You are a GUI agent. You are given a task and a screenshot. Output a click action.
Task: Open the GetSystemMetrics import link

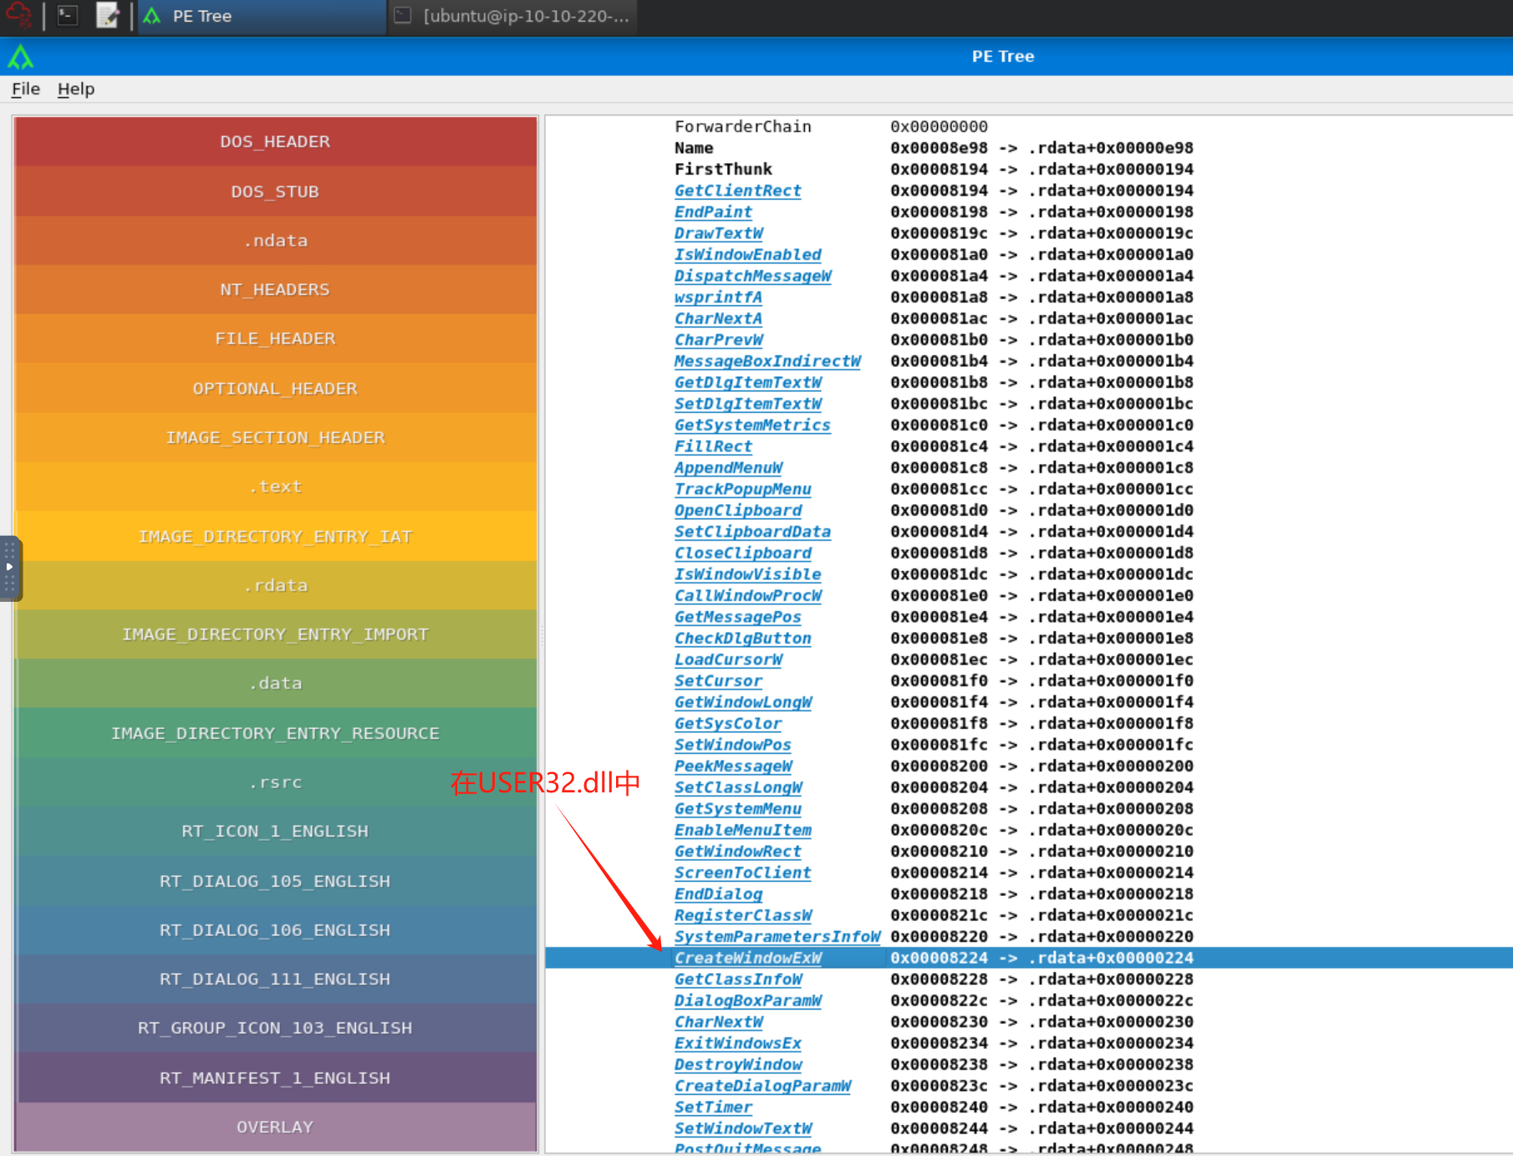[x=752, y=425]
